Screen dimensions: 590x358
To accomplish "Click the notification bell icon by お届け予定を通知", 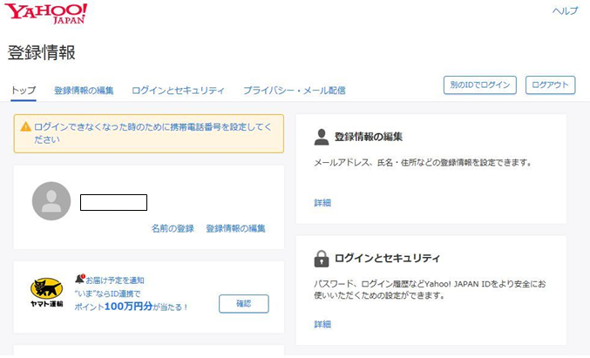I will pyautogui.click(x=80, y=279).
